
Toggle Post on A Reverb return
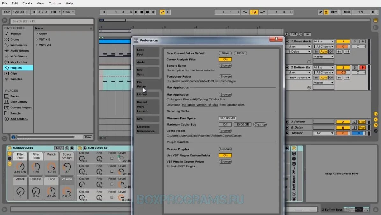tap(362, 122)
